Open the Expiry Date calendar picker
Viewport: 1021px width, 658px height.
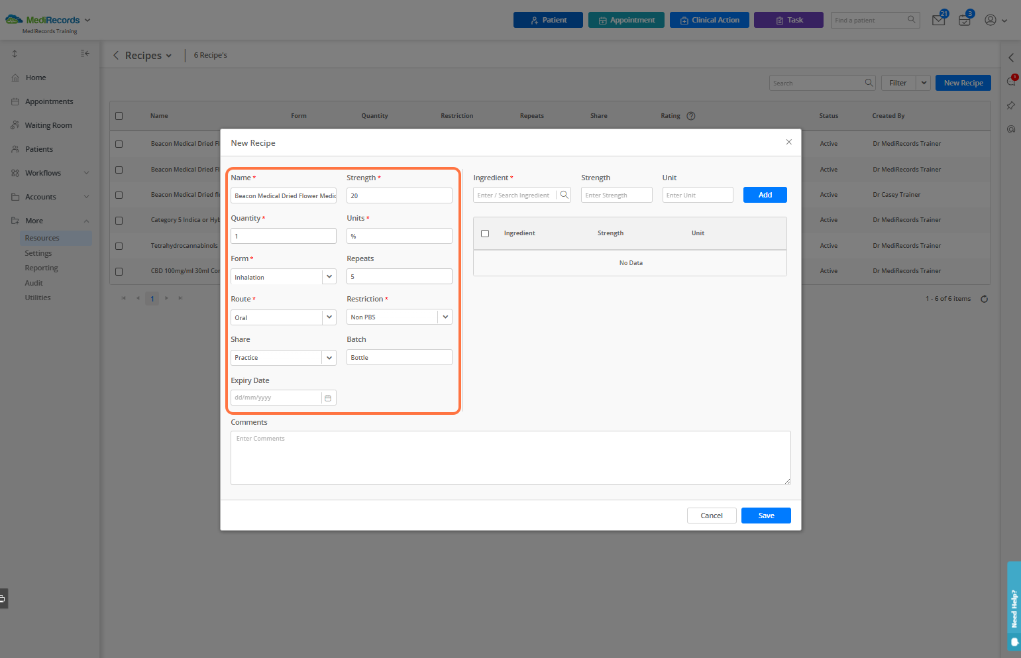pos(328,398)
